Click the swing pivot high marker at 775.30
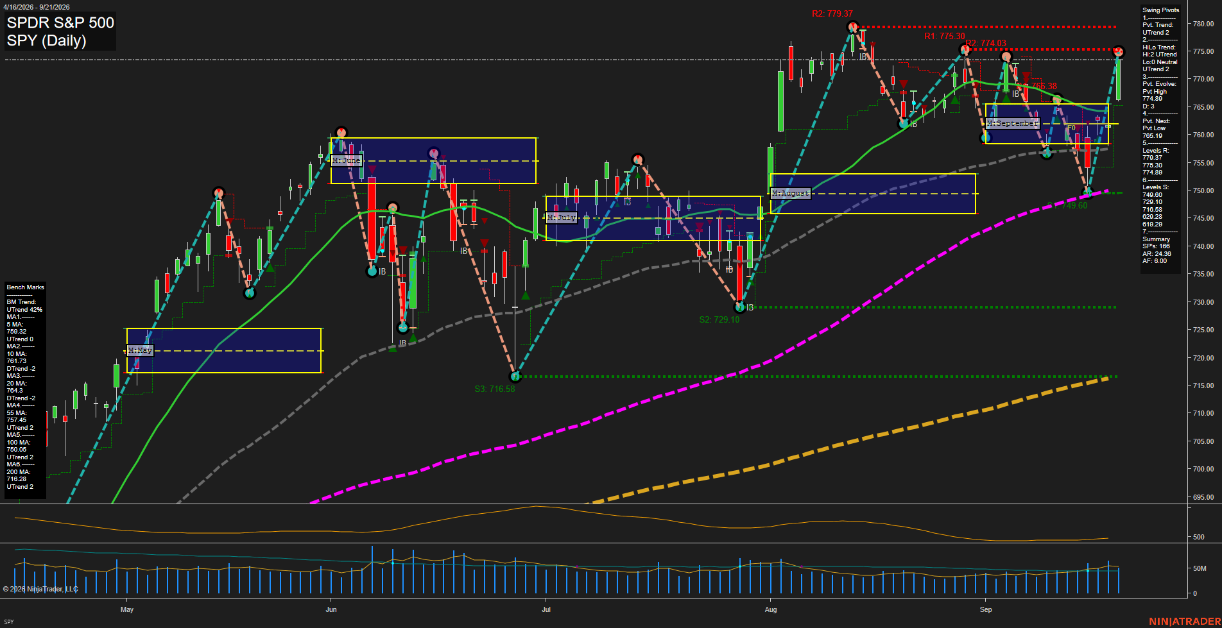Image resolution: width=1222 pixels, height=628 pixels. pos(965,49)
